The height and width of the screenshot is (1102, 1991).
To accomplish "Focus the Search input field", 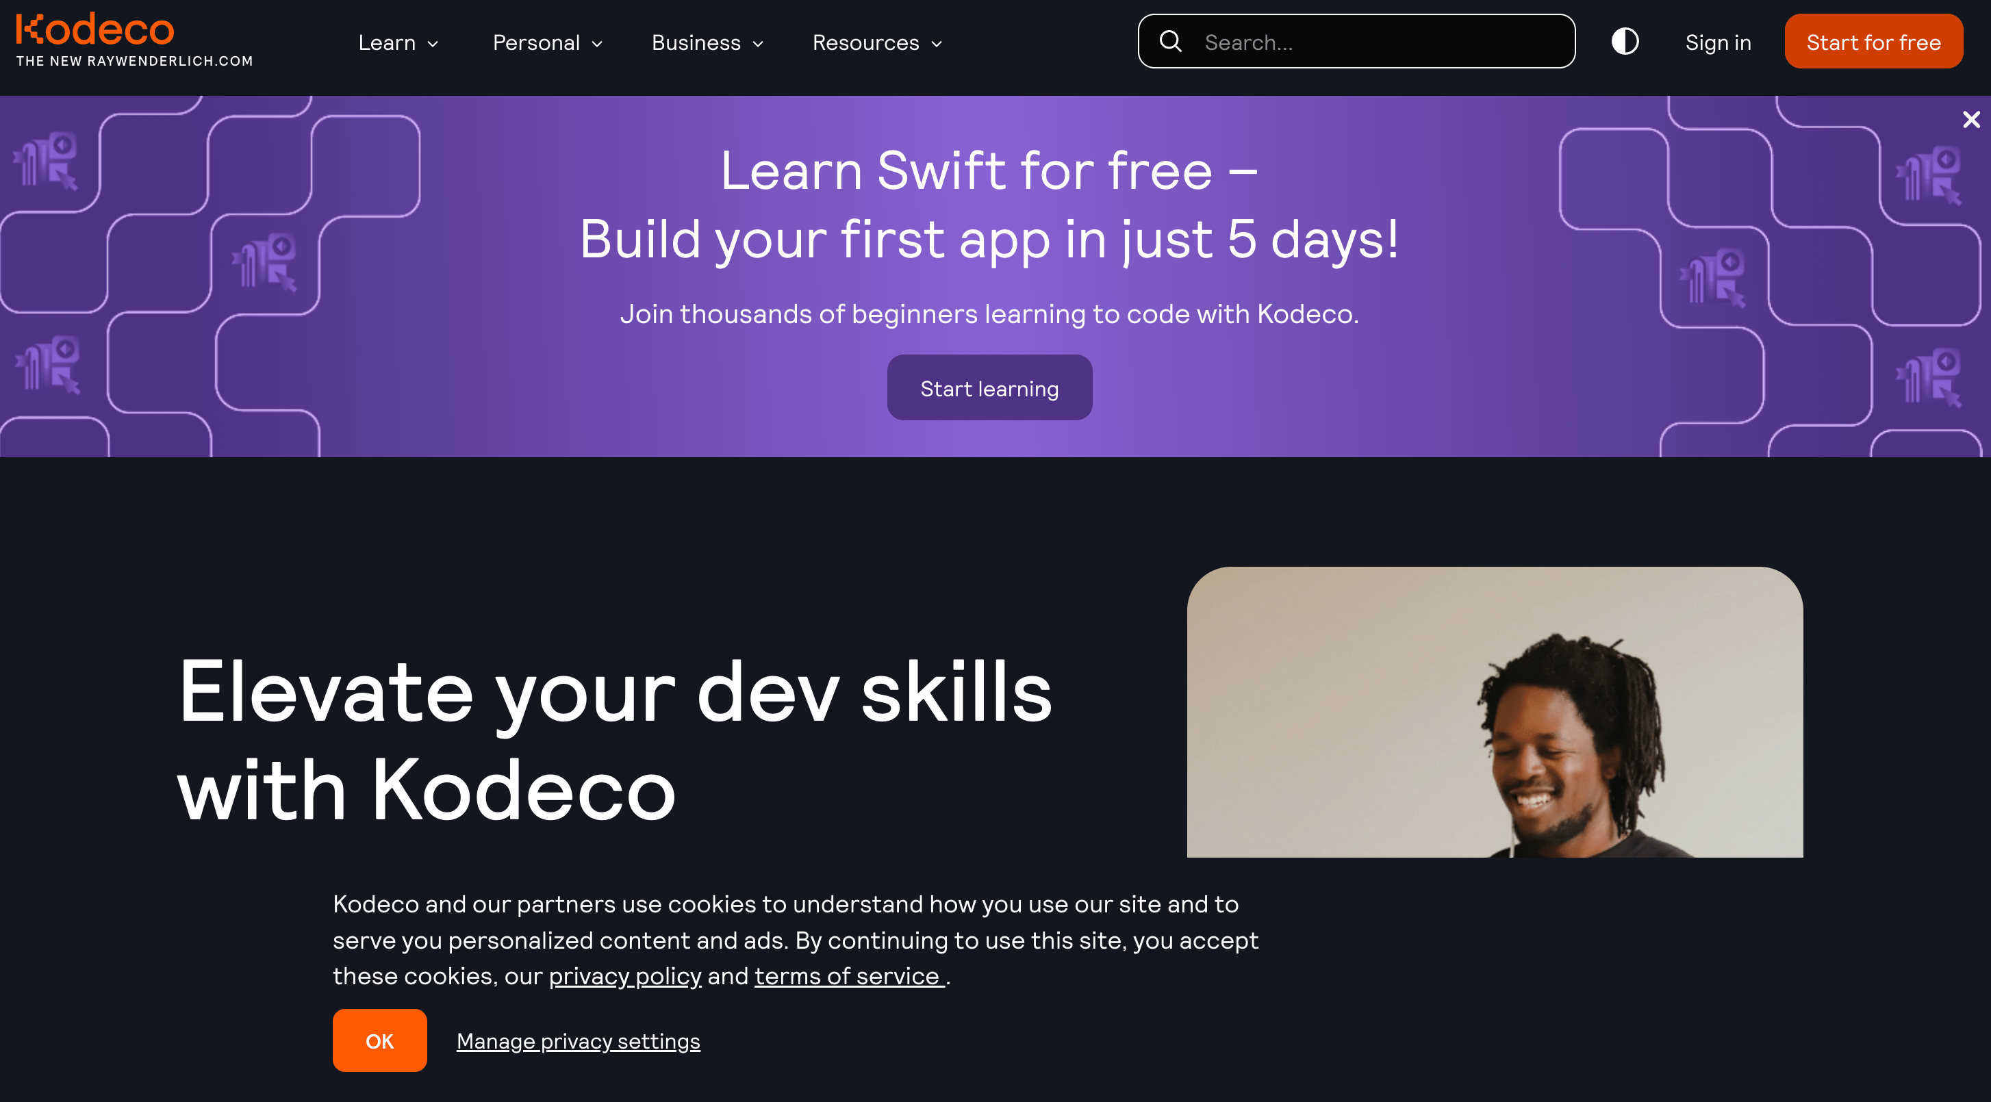I will tap(1356, 42).
